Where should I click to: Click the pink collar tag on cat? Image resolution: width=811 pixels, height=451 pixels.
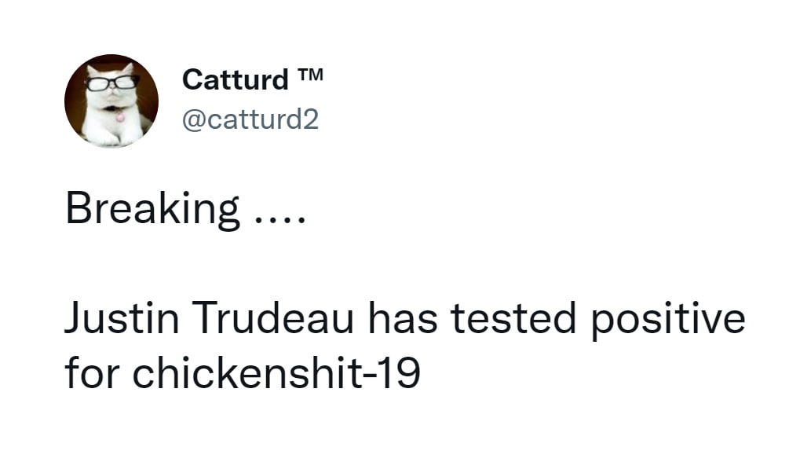120,118
